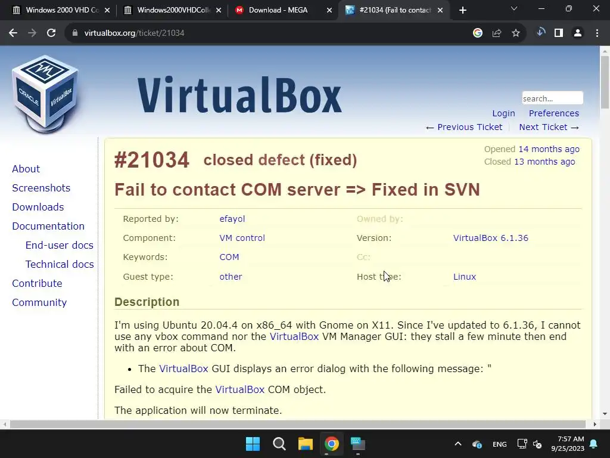Open the Screenshots sidebar link

(x=41, y=188)
